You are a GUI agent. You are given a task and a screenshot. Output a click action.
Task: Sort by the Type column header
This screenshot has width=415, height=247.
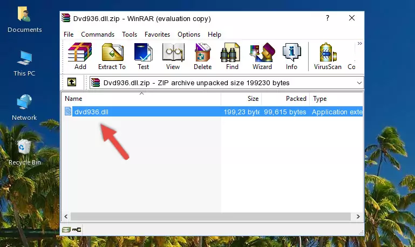point(336,99)
